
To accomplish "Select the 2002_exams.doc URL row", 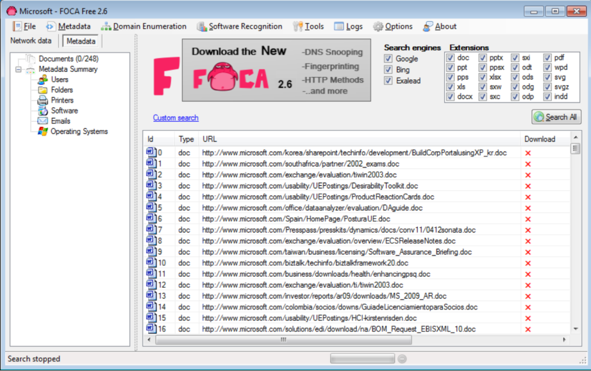I will [301, 164].
